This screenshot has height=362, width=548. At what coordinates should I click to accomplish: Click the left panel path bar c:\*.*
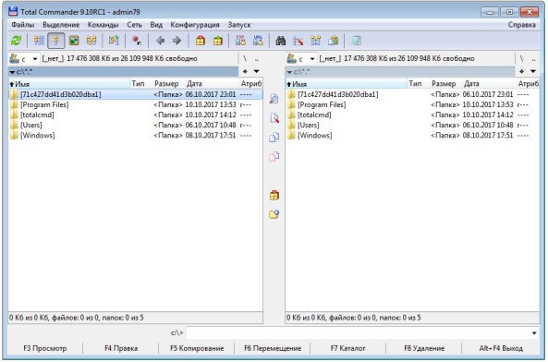coord(124,72)
